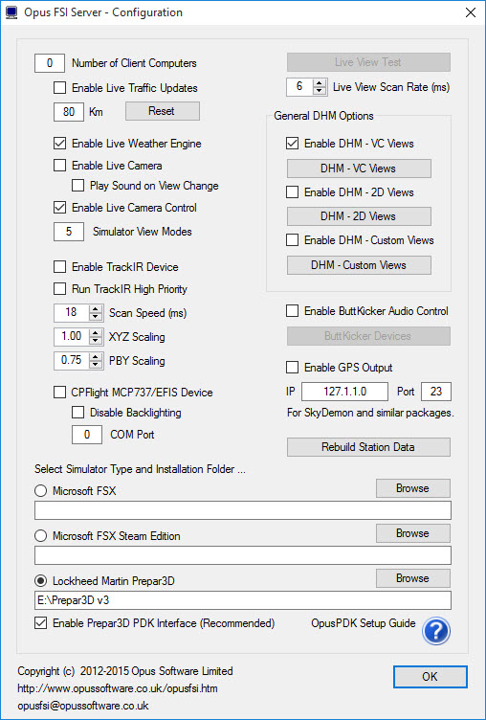Click the GPS IP address field
Image resolution: width=486 pixels, height=720 pixels.
[344, 392]
